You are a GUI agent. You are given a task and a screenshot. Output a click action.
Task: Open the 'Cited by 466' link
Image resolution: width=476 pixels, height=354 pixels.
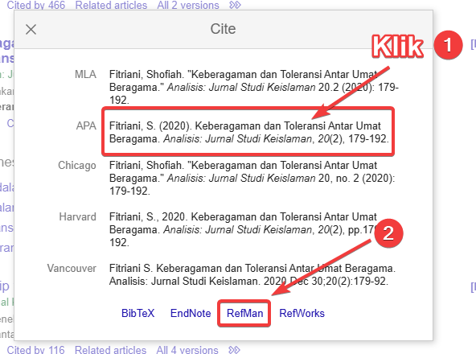coord(36,5)
